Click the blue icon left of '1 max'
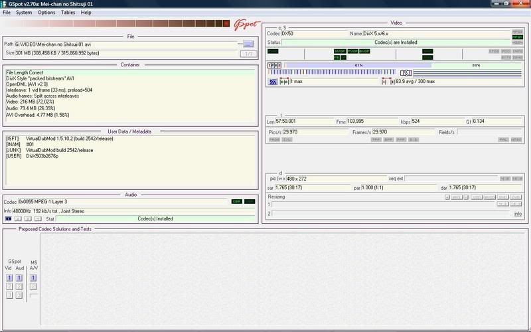The height and width of the screenshot is (332, 531). 273,82
